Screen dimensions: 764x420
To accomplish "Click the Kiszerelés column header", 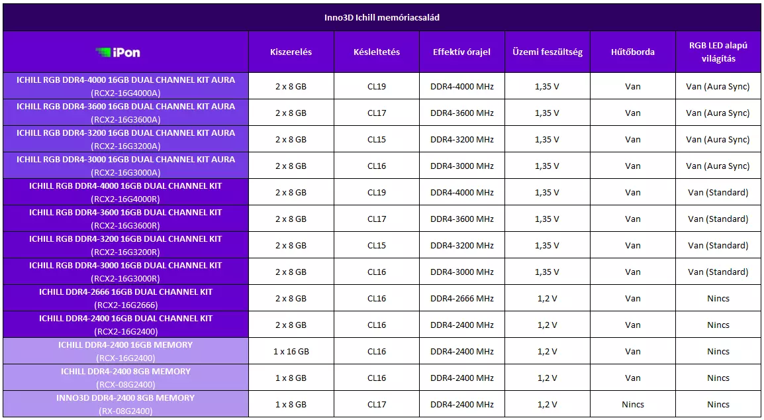I will (x=291, y=52).
